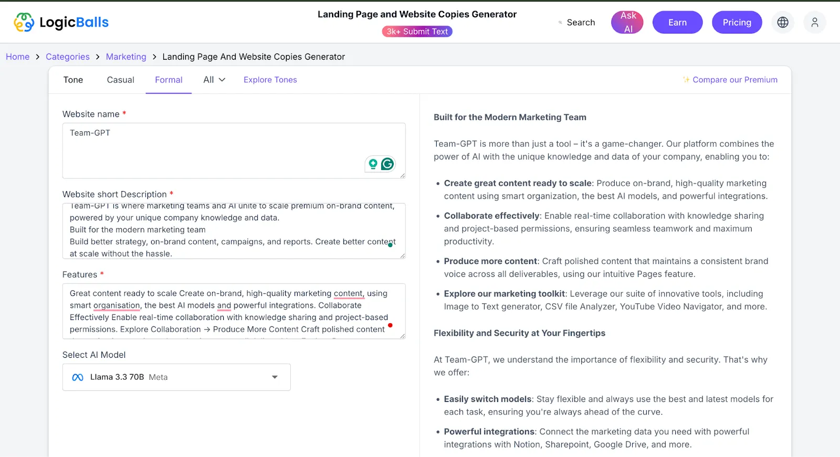This screenshot has height=457, width=840.
Task: Select the Formal tone tab
Action: pyautogui.click(x=169, y=80)
